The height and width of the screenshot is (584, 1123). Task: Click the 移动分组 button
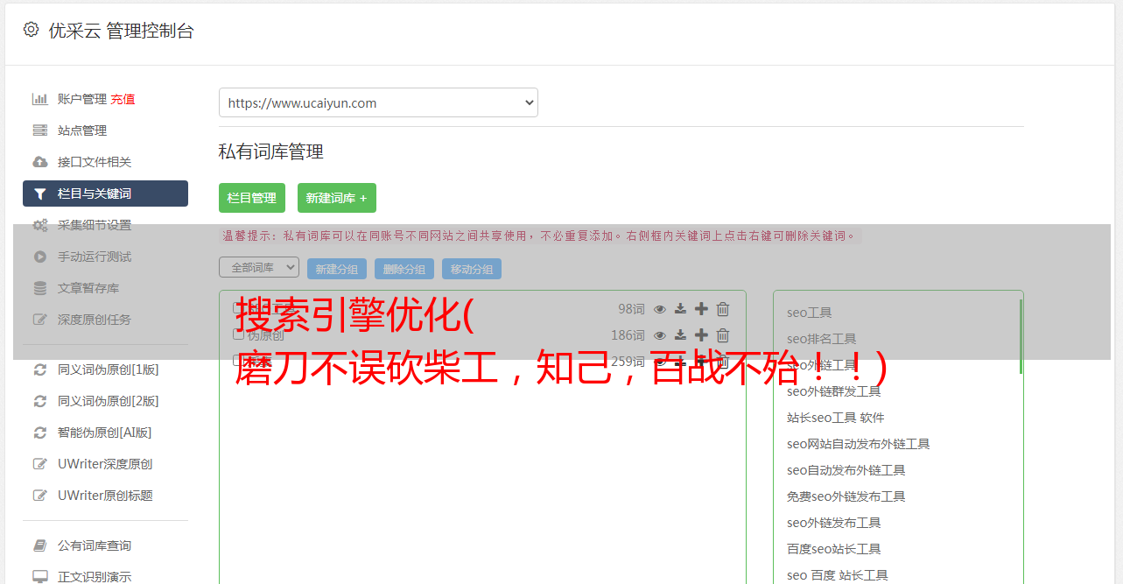pyautogui.click(x=472, y=270)
